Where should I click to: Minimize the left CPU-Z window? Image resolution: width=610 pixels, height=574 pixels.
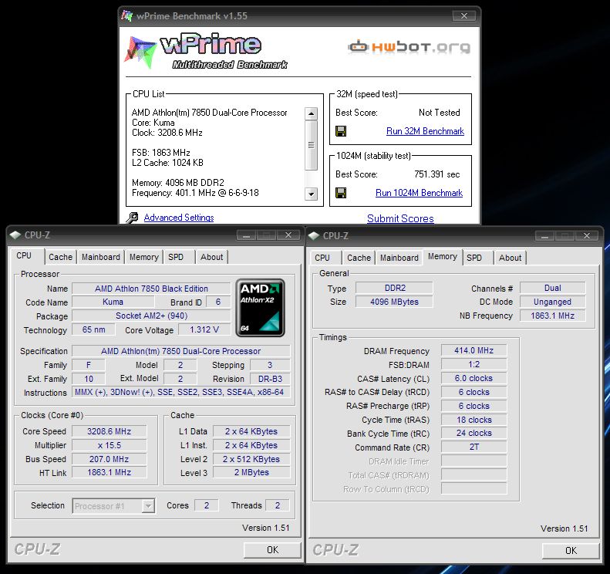tap(246, 235)
